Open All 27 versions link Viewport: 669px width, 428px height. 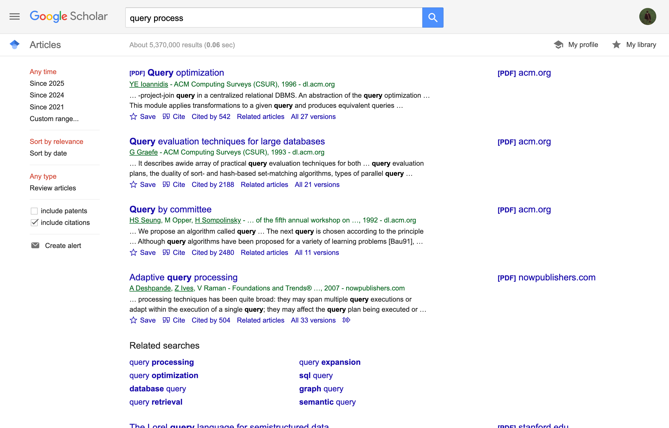coord(313,117)
